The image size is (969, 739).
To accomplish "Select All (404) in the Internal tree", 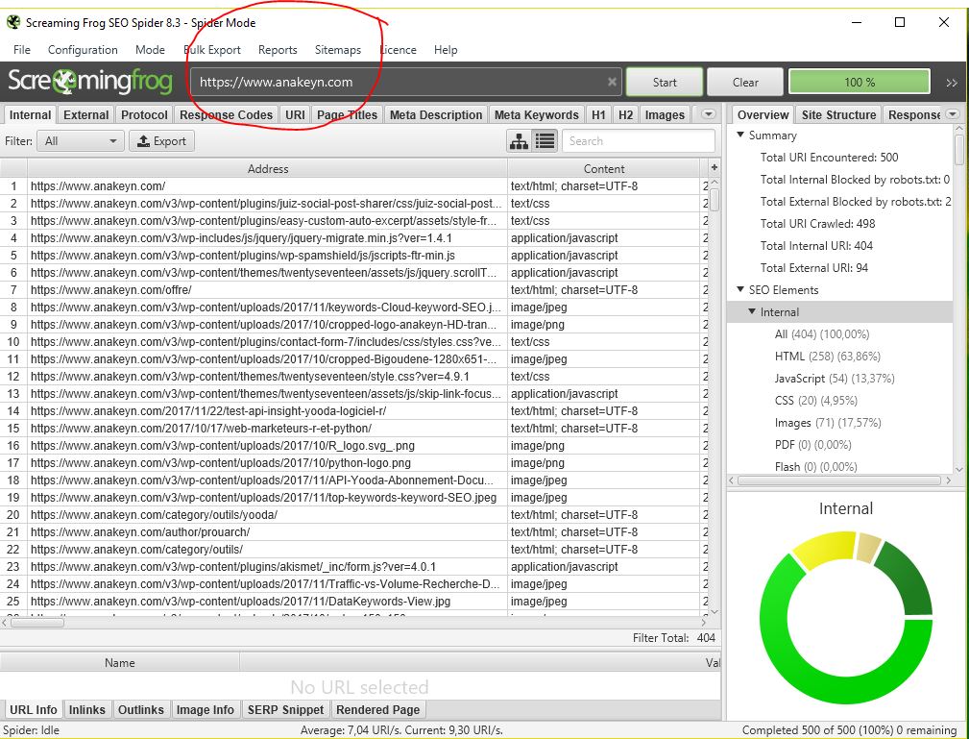I will click(822, 333).
